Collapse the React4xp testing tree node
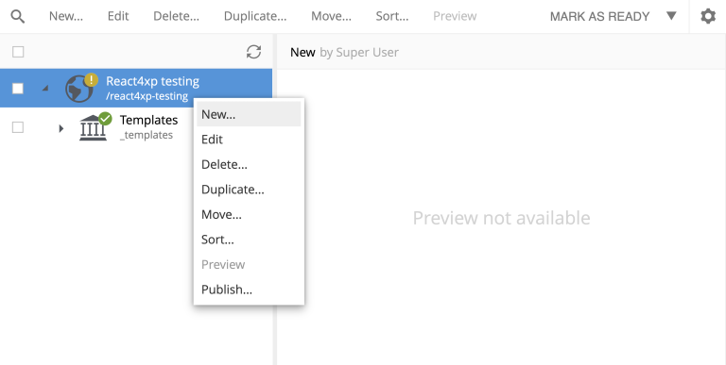Screen dimensions: 726x365 click(45, 89)
